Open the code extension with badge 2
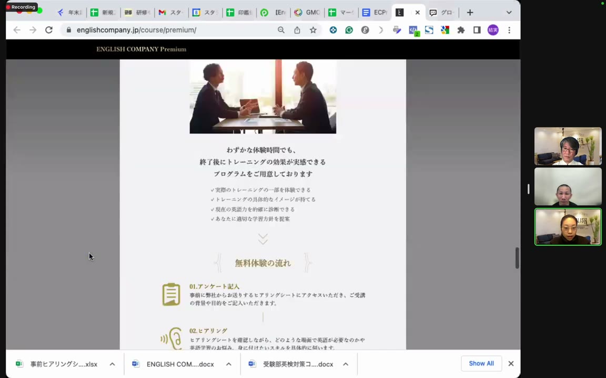 (x=413, y=31)
